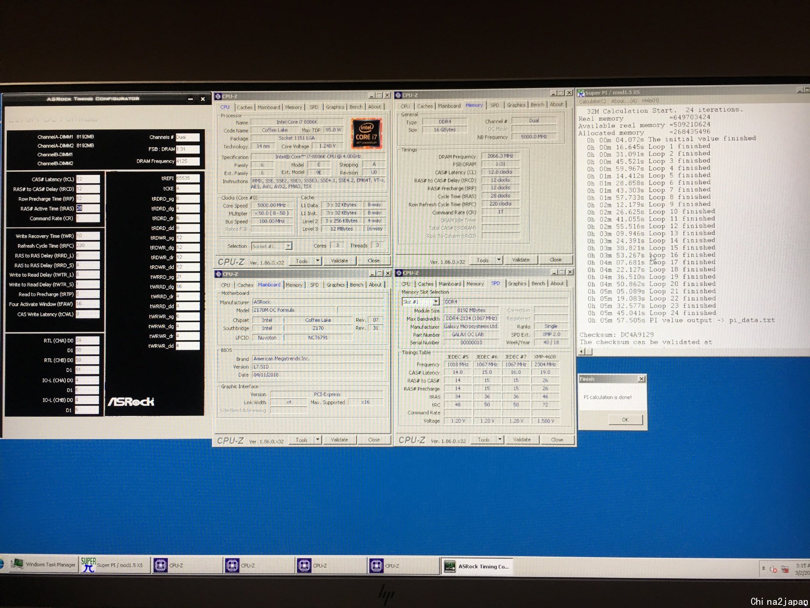Select Bench tab in CPU window
810x608 pixels.
click(x=356, y=107)
